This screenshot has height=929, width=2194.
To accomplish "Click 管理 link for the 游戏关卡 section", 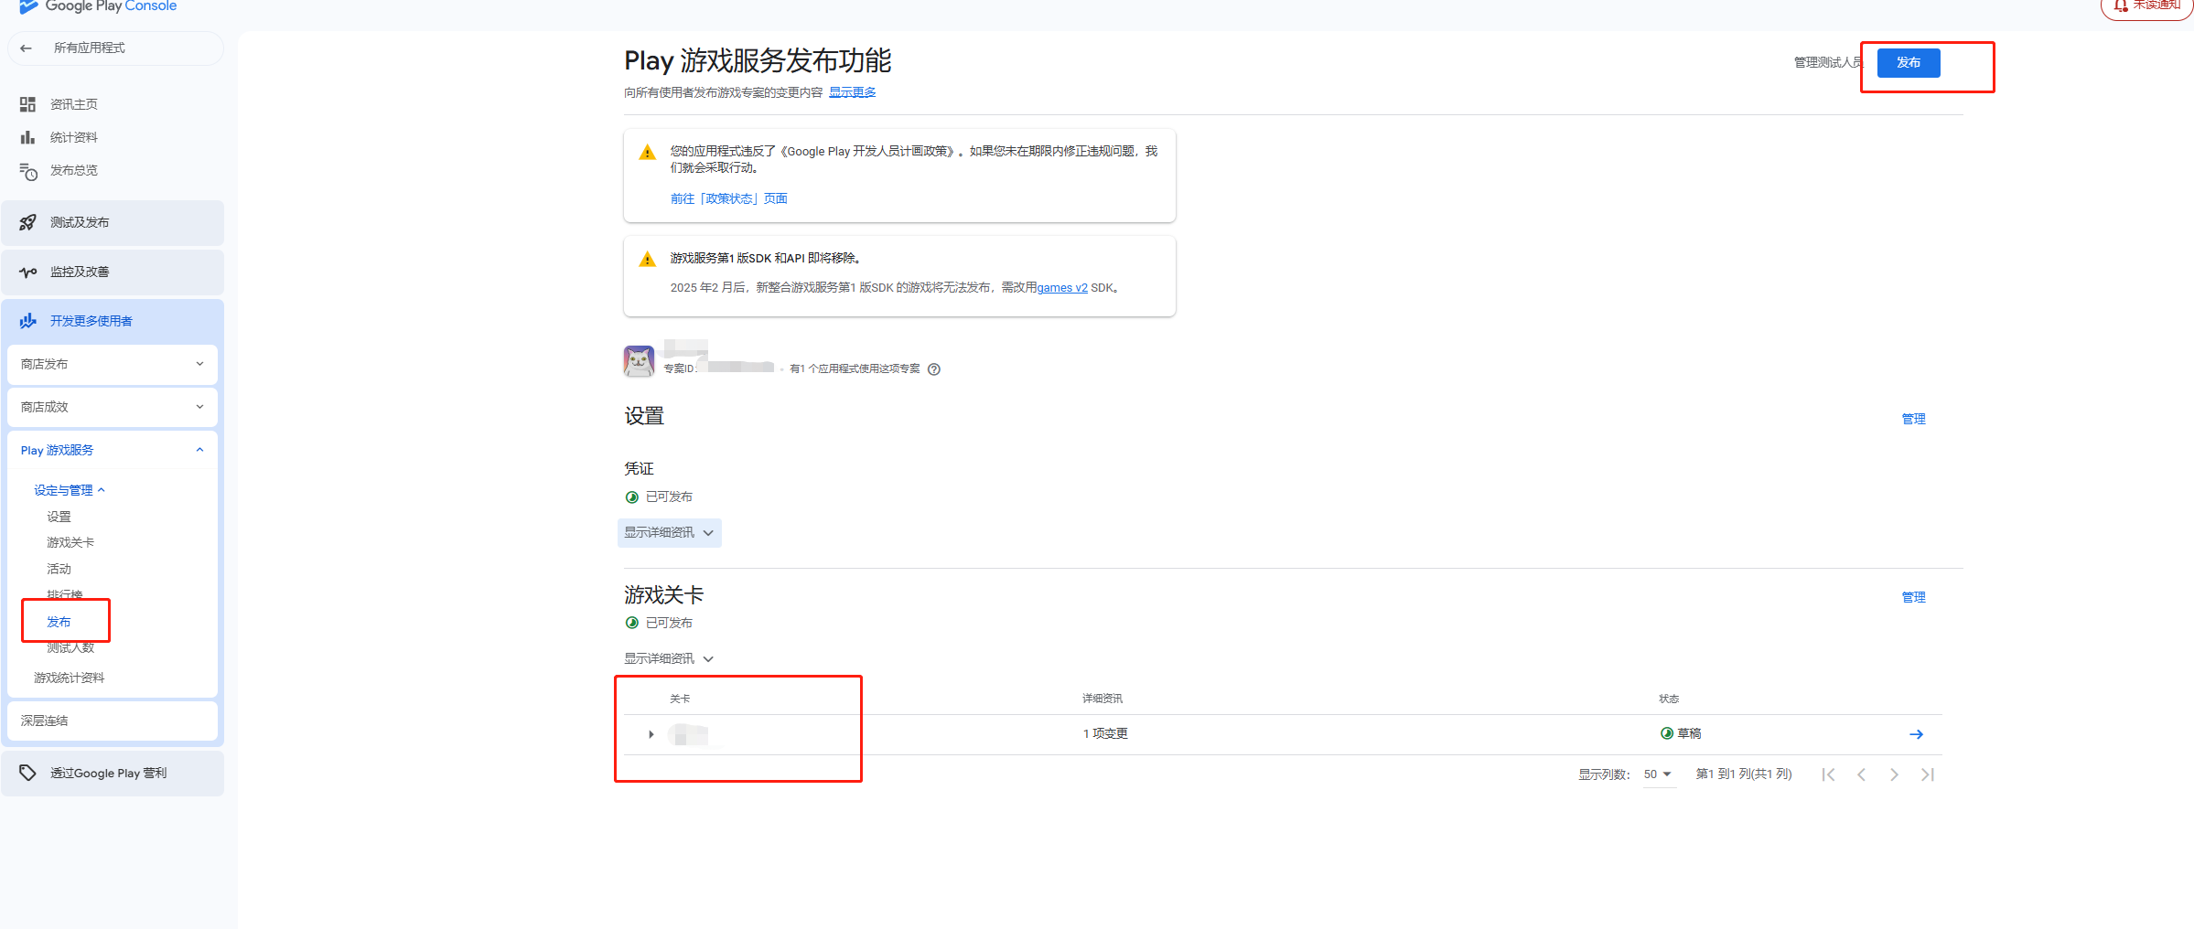I will click(1914, 597).
